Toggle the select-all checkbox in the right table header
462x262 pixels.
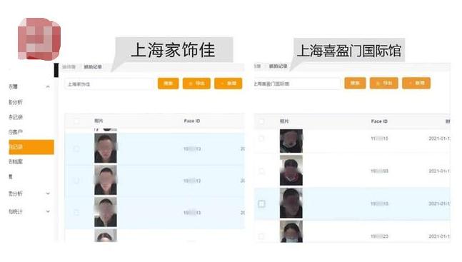click(x=261, y=121)
